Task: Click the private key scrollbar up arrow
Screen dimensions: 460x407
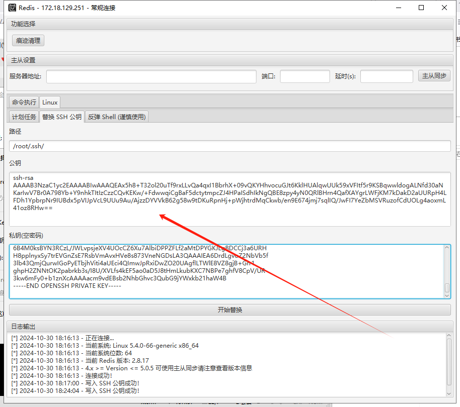Action: [x=447, y=248]
